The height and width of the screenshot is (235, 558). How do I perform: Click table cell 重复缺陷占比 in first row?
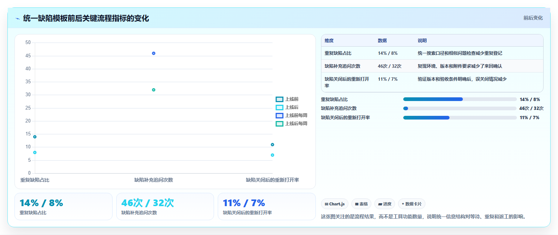point(338,53)
